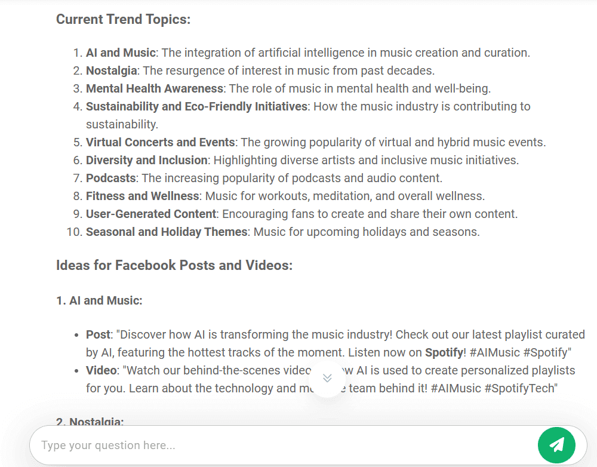
Task: Click the green paper-plane send button
Action: click(556, 445)
